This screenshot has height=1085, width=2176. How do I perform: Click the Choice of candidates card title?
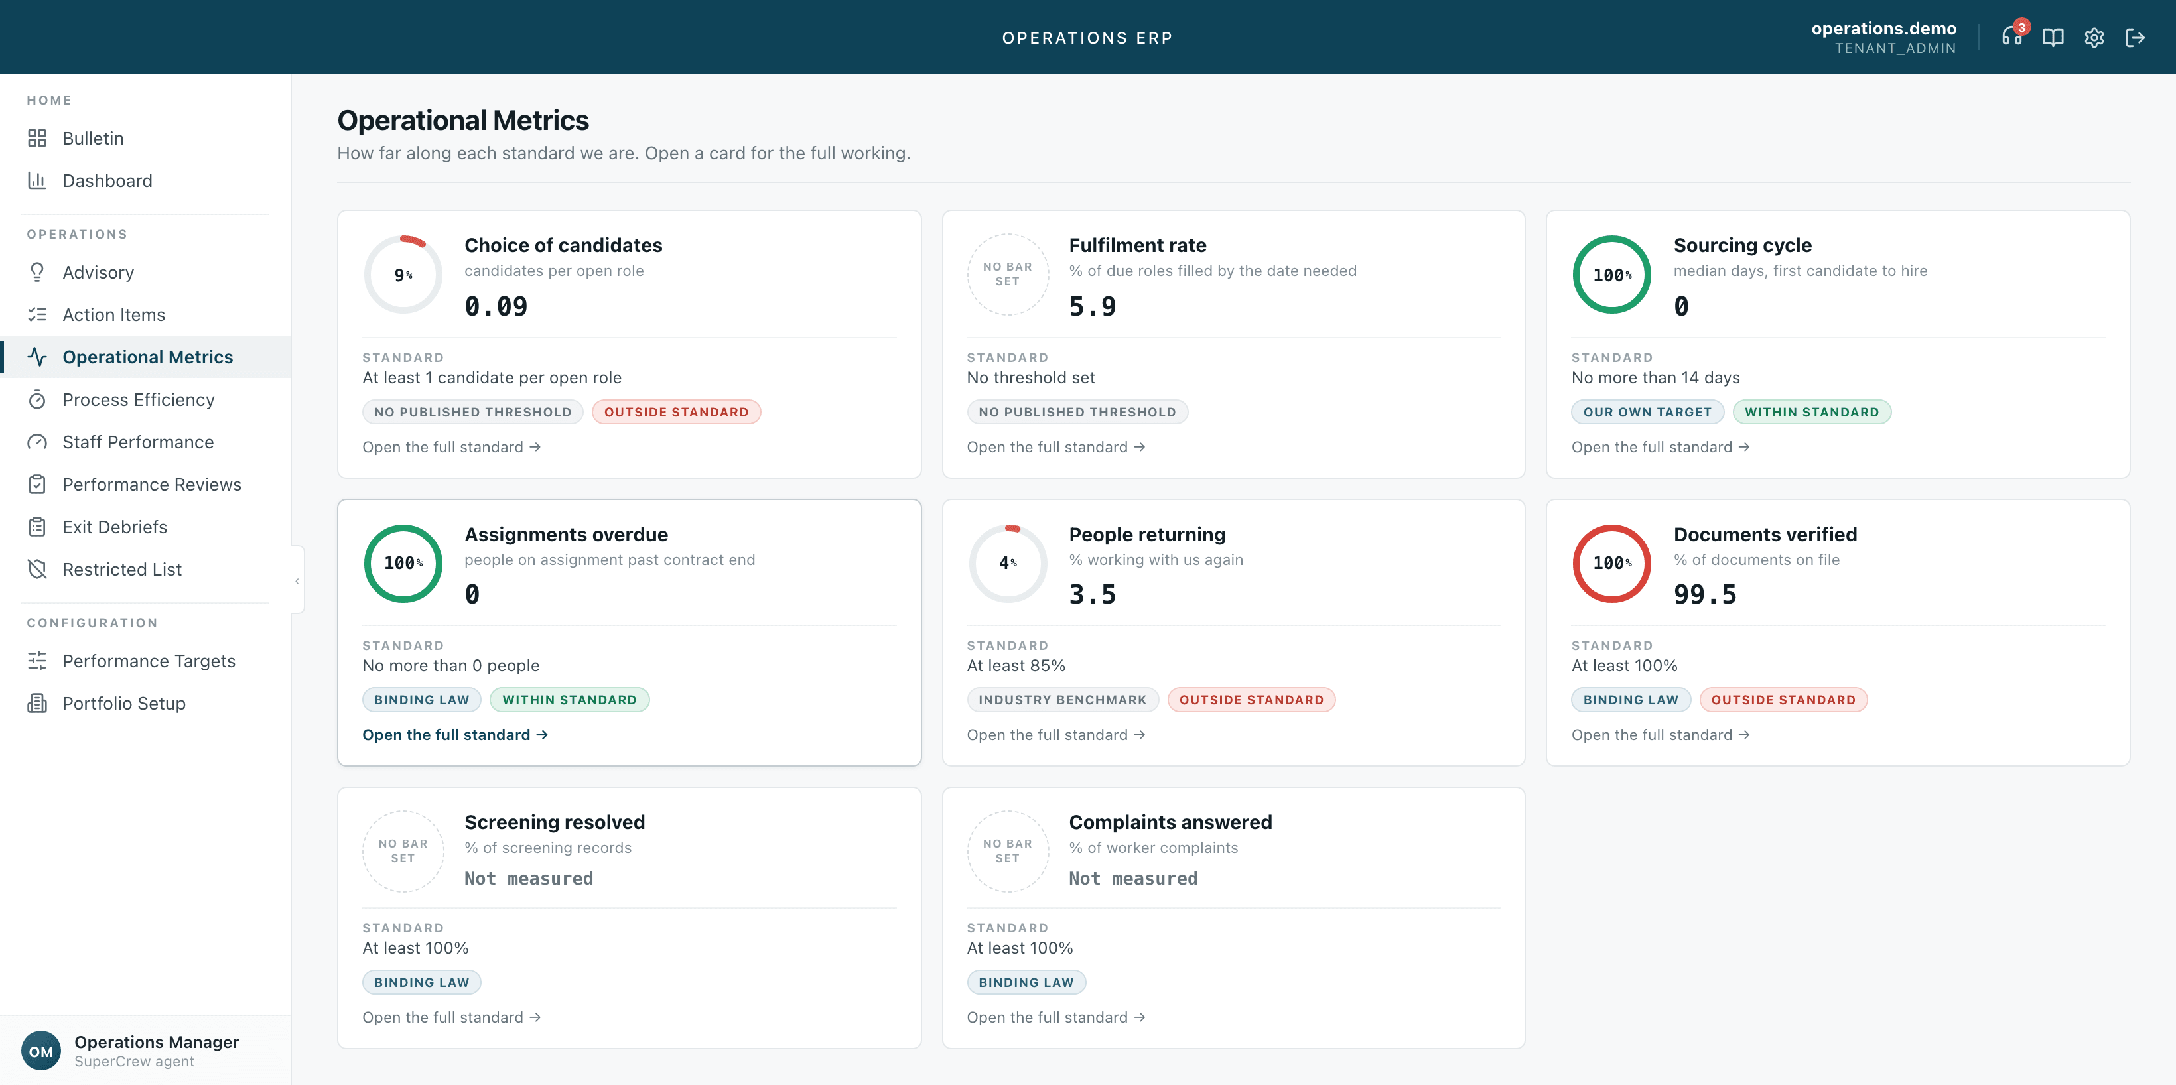pyautogui.click(x=563, y=245)
